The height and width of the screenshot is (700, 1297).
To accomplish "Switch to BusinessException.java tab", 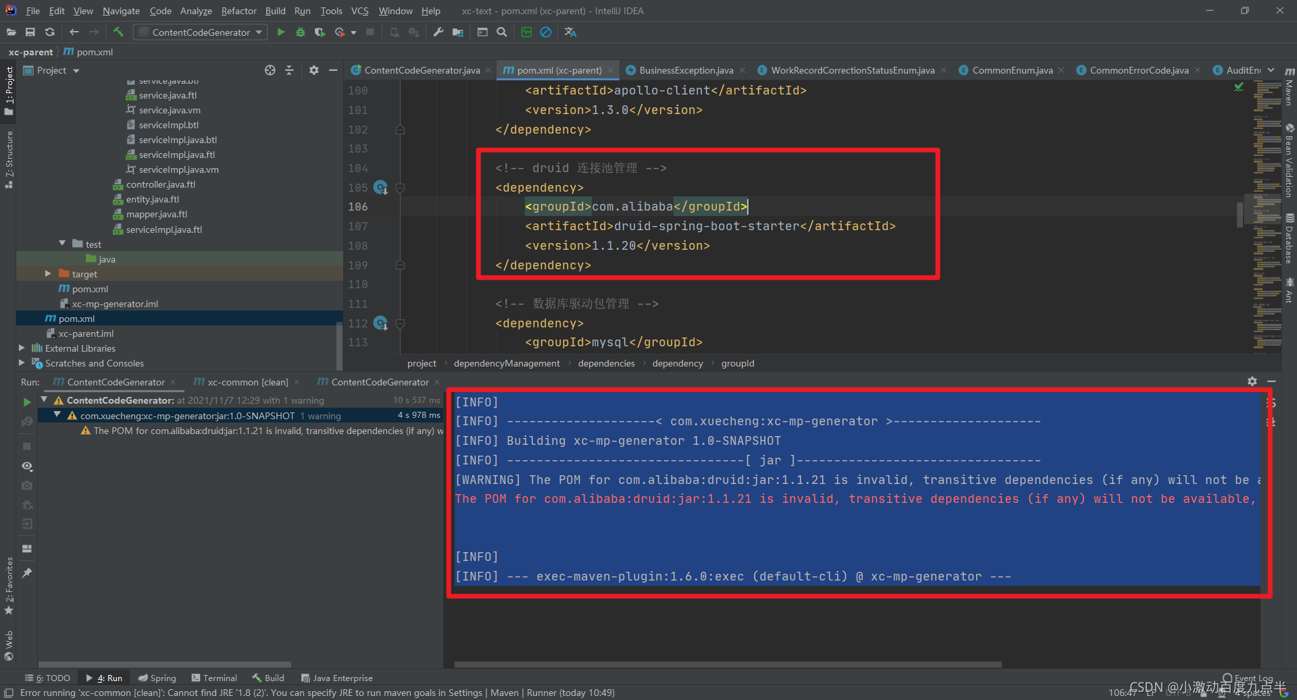I will 686,70.
